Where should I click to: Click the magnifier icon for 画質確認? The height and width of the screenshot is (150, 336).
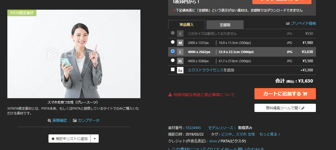pyautogui.click(x=49, y=121)
